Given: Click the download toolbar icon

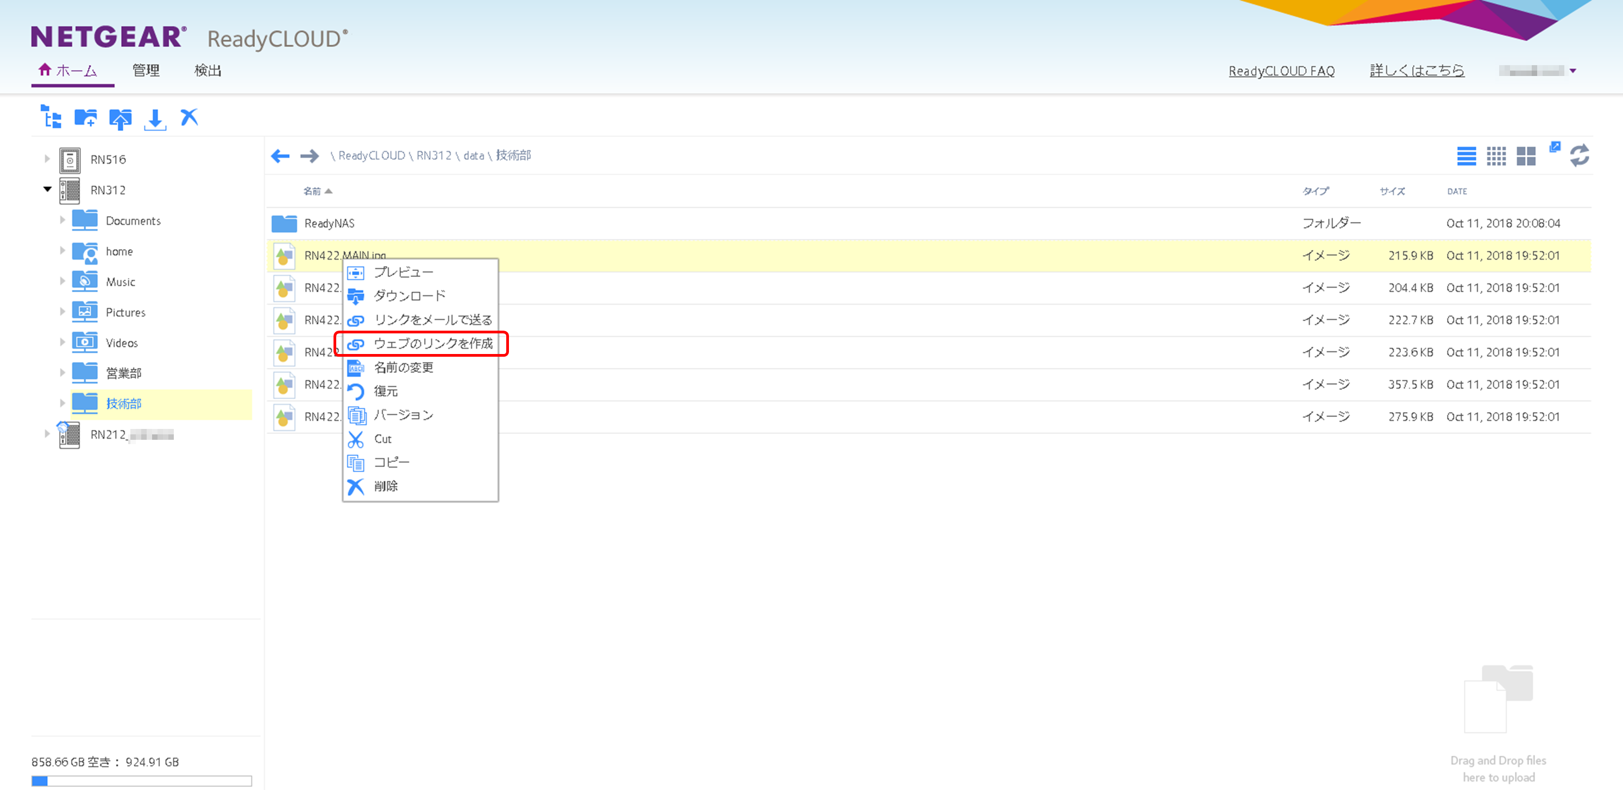Looking at the screenshot, I should [155, 118].
